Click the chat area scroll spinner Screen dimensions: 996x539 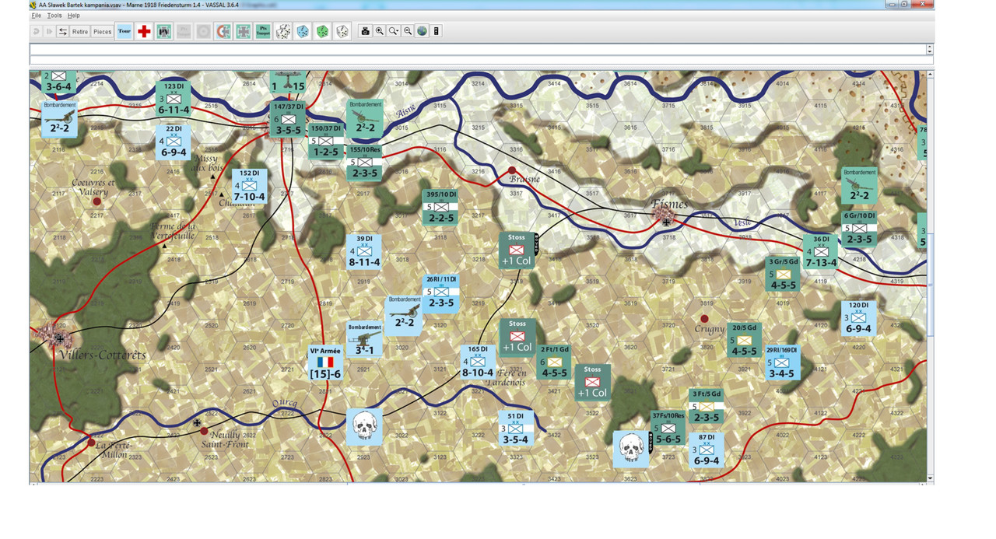[930, 49]
